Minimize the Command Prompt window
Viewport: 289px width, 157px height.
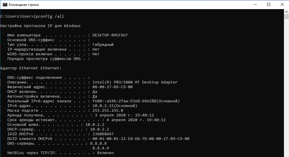[x=254, y=5]
